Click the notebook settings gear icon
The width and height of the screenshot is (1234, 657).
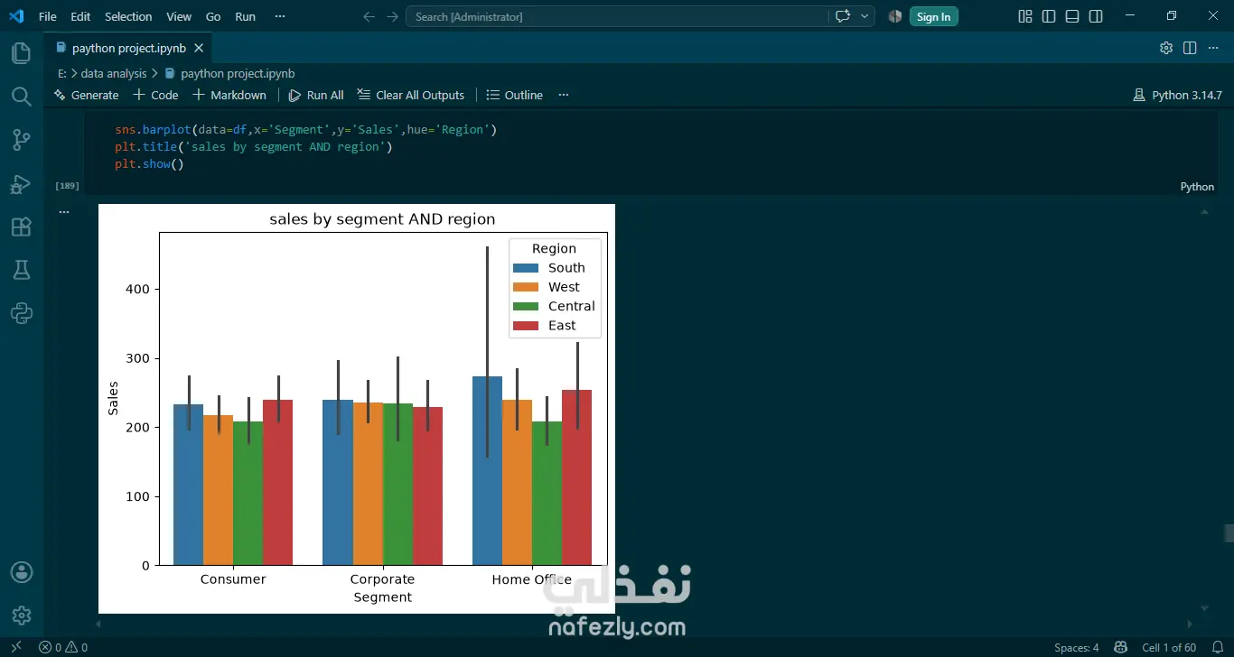(x=1166, y=48)
